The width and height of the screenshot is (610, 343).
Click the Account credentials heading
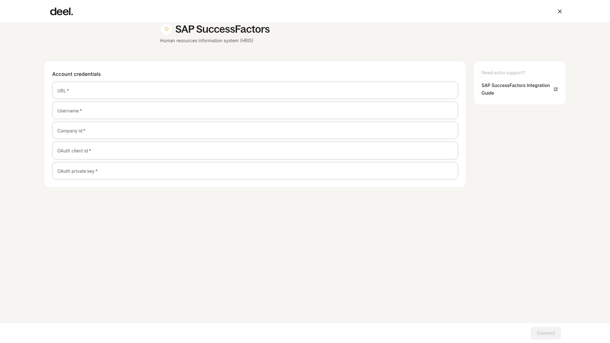[x=76, y=74]
